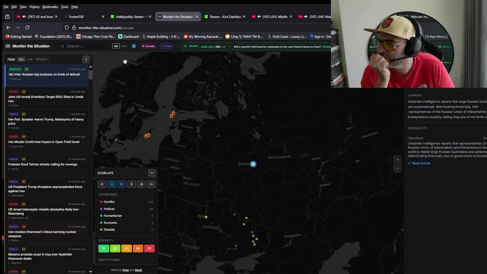Collapse the feed sidebar arrow
This screenshot has width=487, height=274.
[x=86, y=59]
